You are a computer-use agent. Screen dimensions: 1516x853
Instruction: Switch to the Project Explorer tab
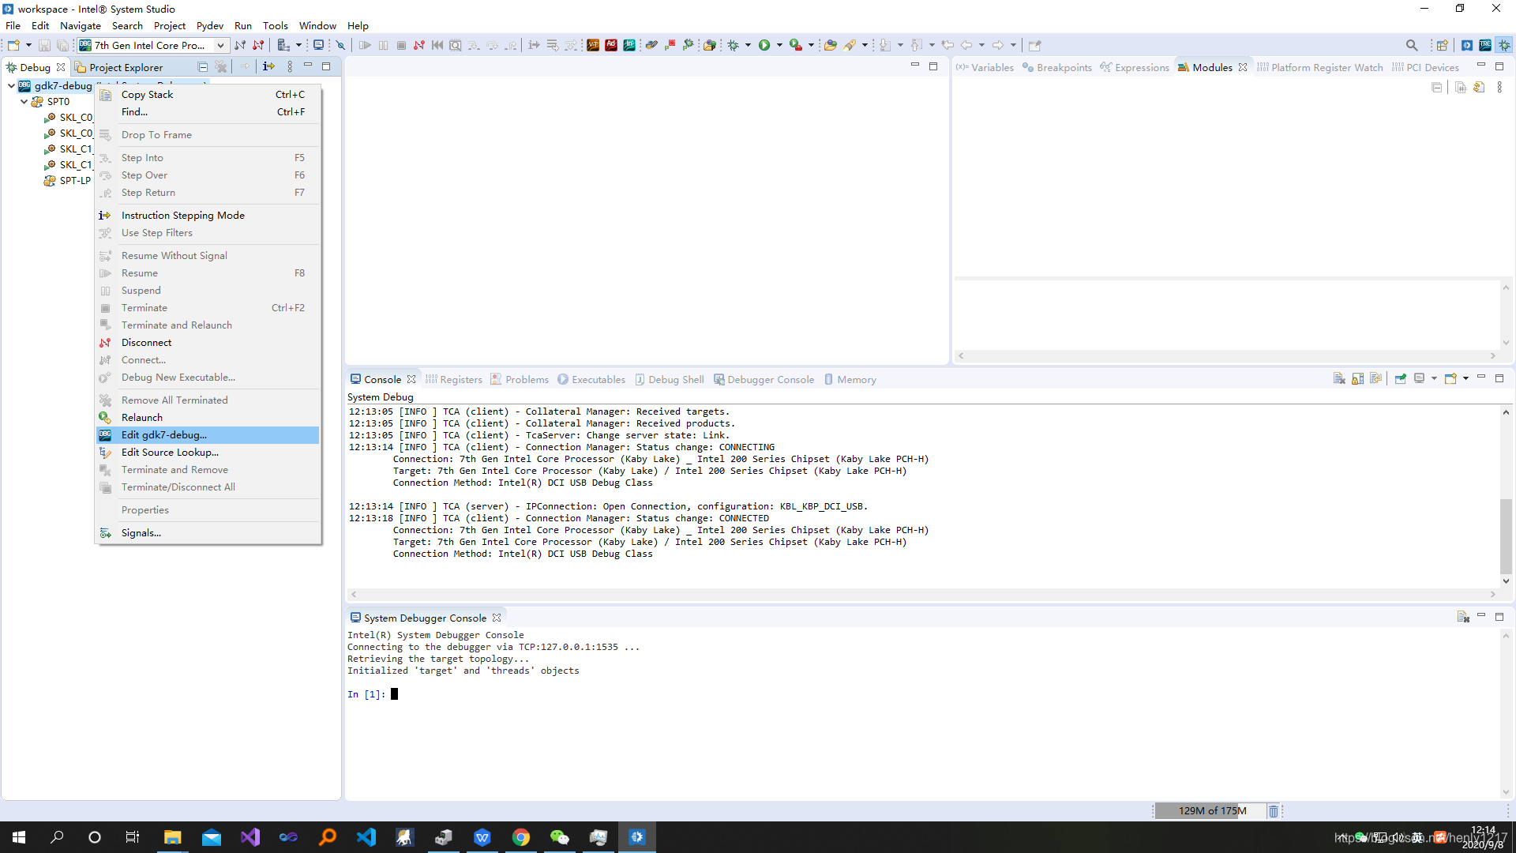click(119, 67)
